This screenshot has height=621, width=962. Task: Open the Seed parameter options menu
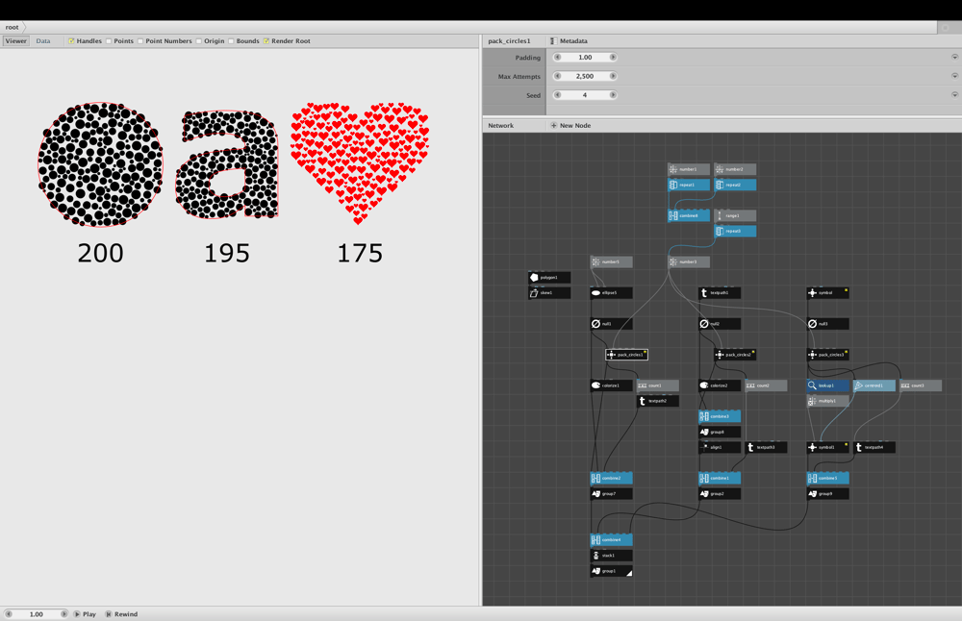[x=954, y=95]
